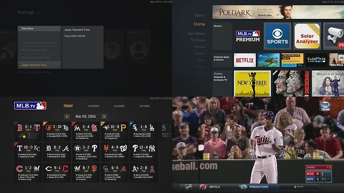This screenshot has width=344, height=193.
Task: Open The Americans show thumbnail
Action: [x=291, y=84]
